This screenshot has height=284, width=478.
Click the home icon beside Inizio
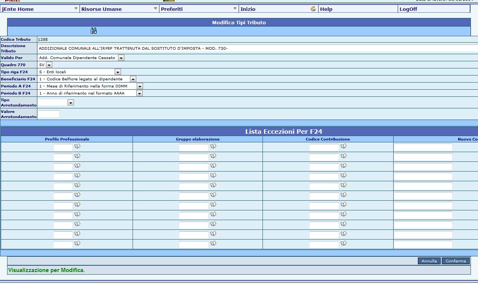click(x=313, y=9)
